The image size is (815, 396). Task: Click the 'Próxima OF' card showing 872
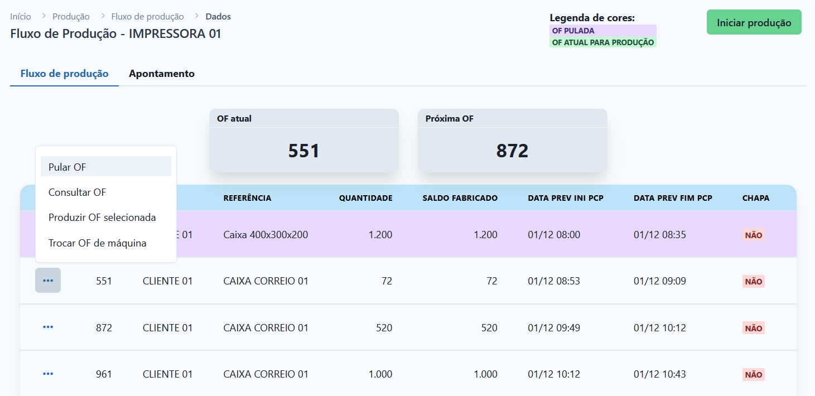[x=512, y=141]
